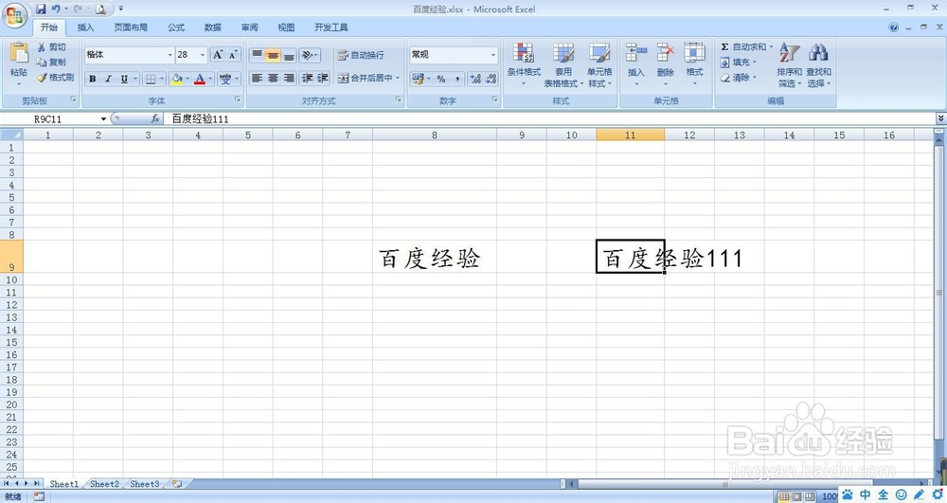Open the font size dropdown showing 28

pyautogui.click(x=203, y=55)
